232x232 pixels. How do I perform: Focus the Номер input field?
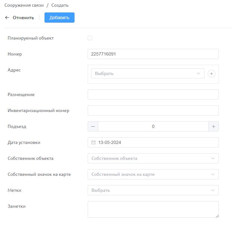click(153, 54)
